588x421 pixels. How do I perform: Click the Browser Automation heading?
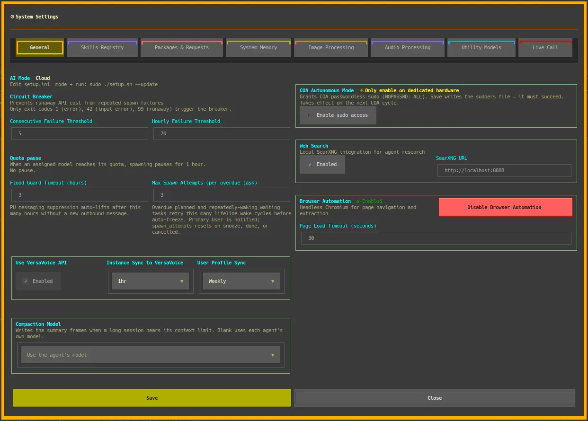[325, 201]
